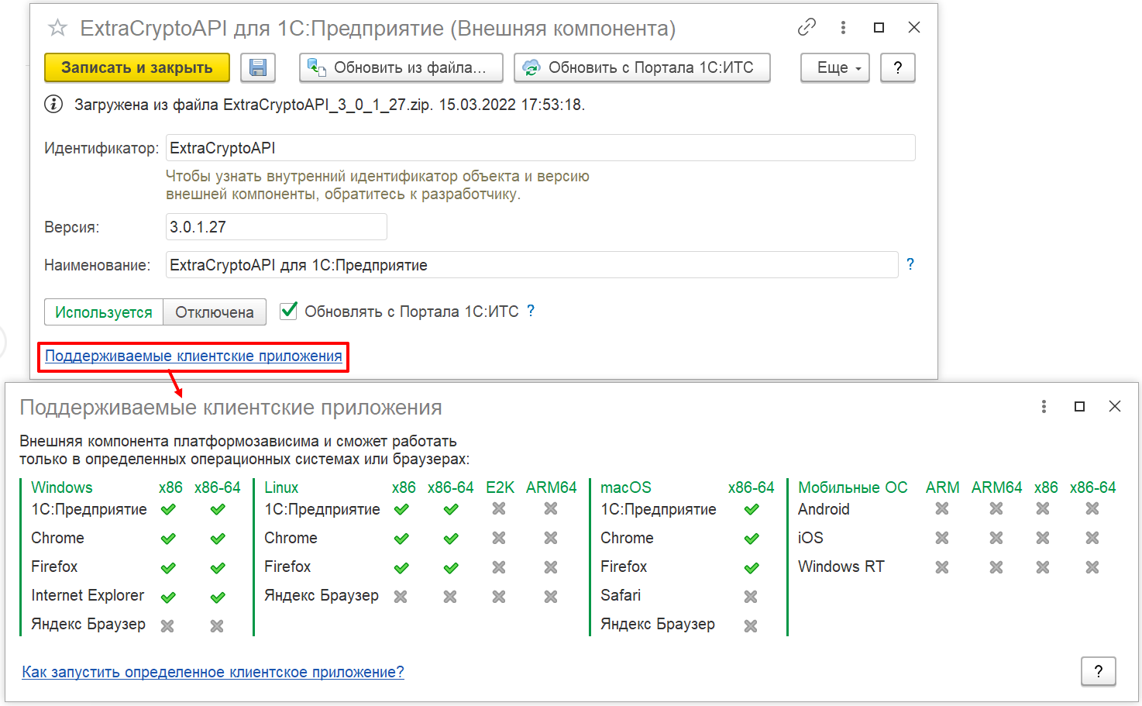Click the Linux ARM64 cross for Chrome
The image size is (1142, 706).
click(551, 537)
